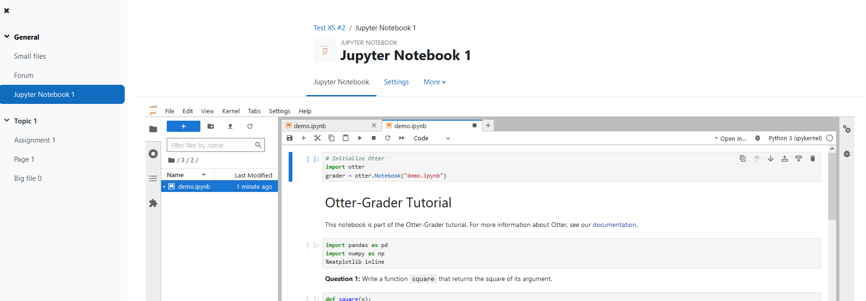Open the View menu
The image size is (866, 301).
(207, 111)
